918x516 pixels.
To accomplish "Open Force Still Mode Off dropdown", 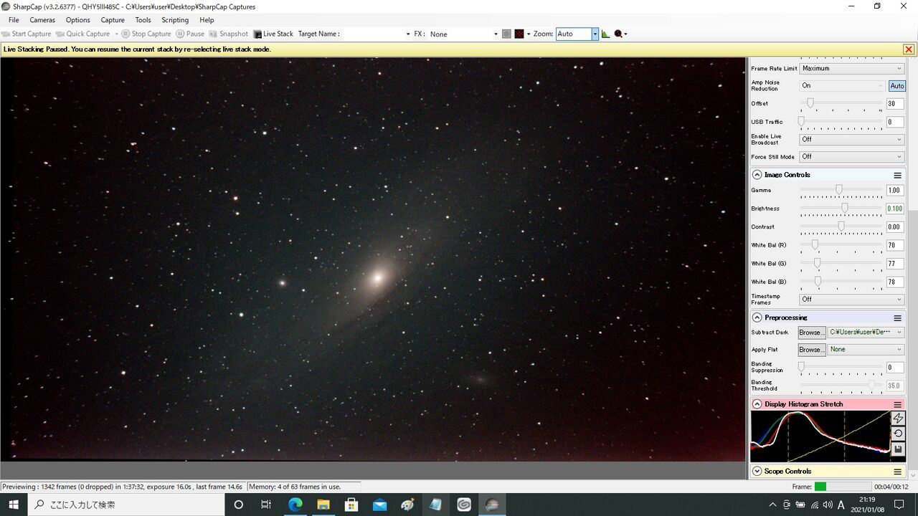I will [x=852, y=157].
